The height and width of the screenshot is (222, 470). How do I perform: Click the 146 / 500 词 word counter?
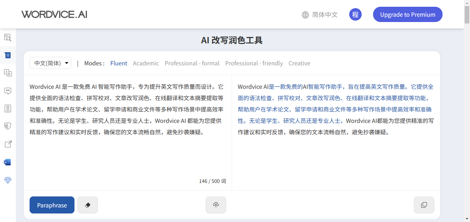(x=212, y=181)
